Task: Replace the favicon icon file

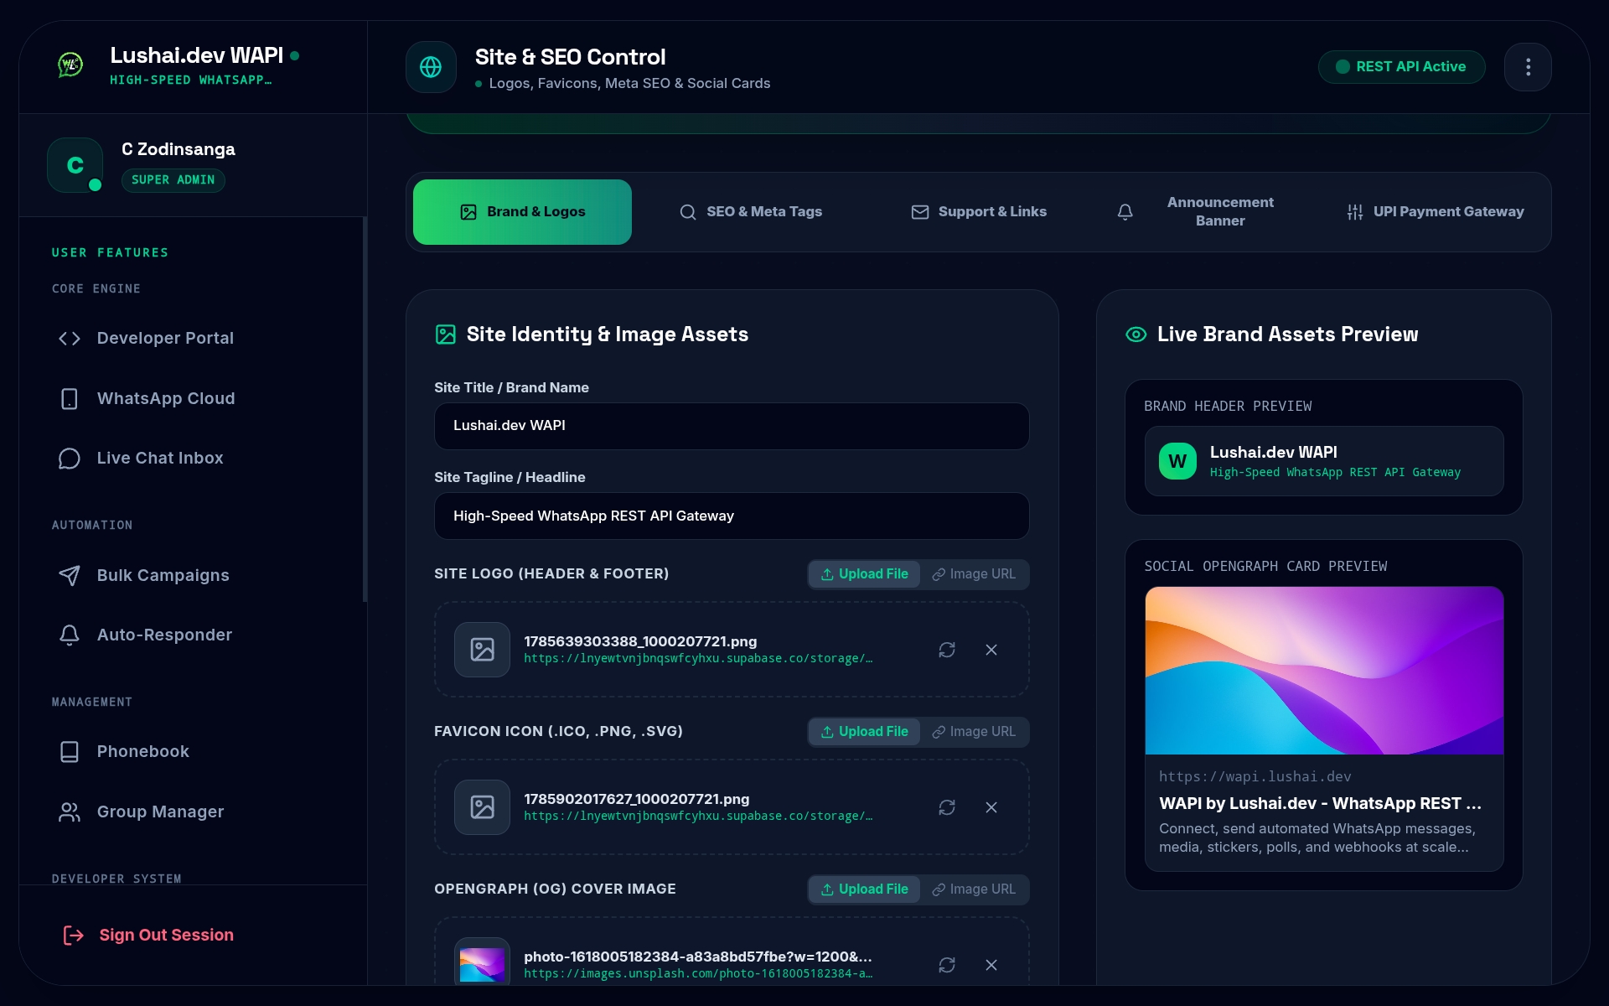Action: [x=947, y=807]
